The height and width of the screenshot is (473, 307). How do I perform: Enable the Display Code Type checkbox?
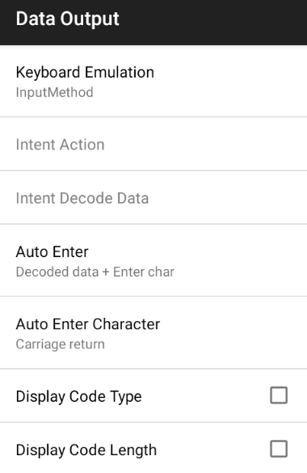(279, 395)
